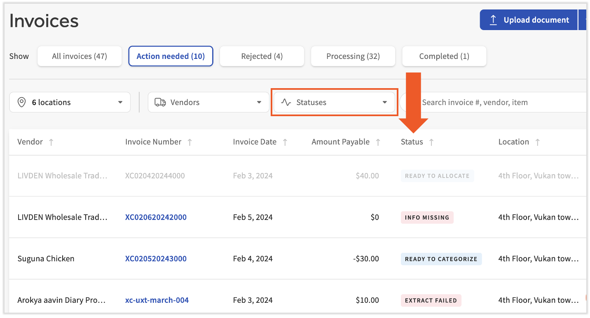Sort by Status using its arrow icon

[431, 142]
